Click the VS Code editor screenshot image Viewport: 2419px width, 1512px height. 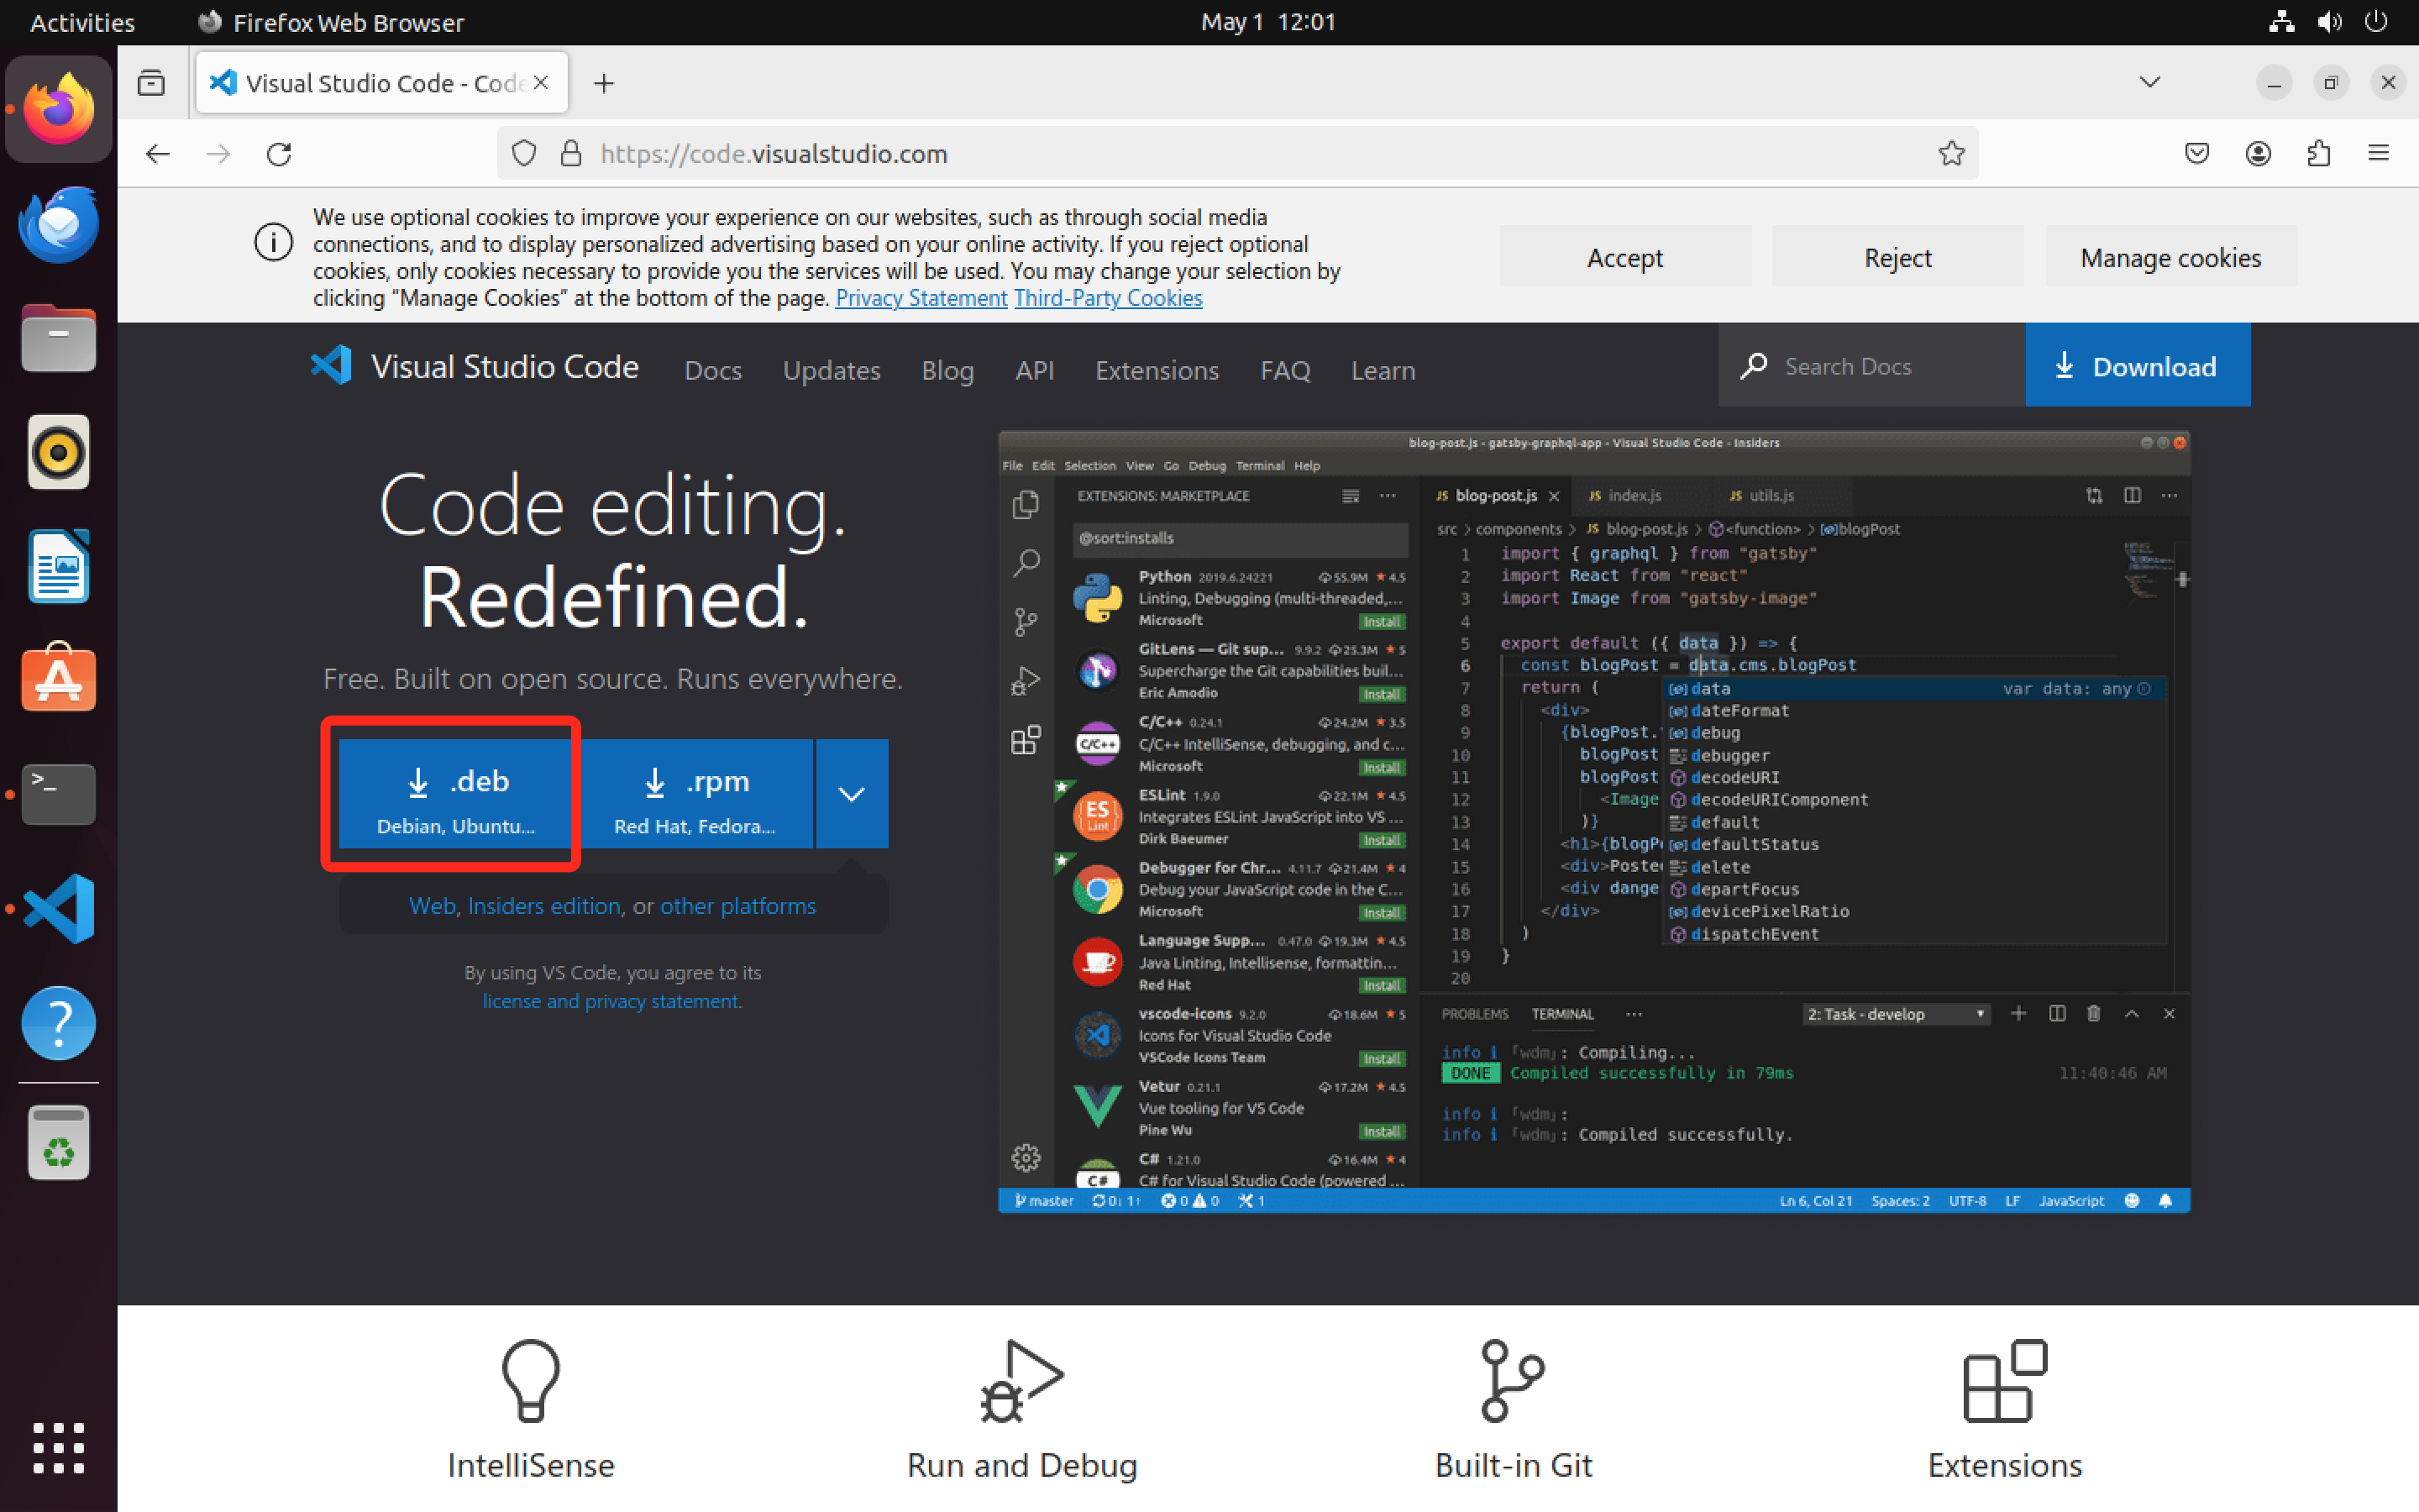[x=1593, y=822]
